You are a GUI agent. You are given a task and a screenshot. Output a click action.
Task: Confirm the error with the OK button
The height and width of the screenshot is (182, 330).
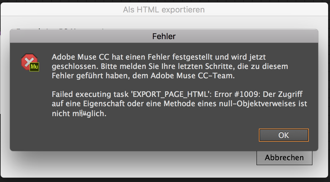click(284, 135)
